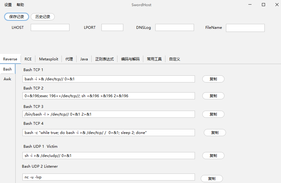The width and height of the screenshot is (281, 183).
Task: Copy the Bash UDP 2 Listener command
Action: 212,178
